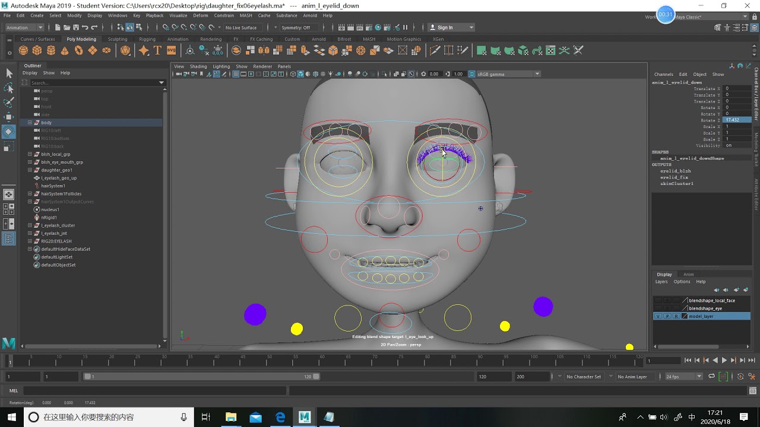Activate the Rotate tool in the toolbox
Viewport: 760px width, 427px height.
(9, 131)
